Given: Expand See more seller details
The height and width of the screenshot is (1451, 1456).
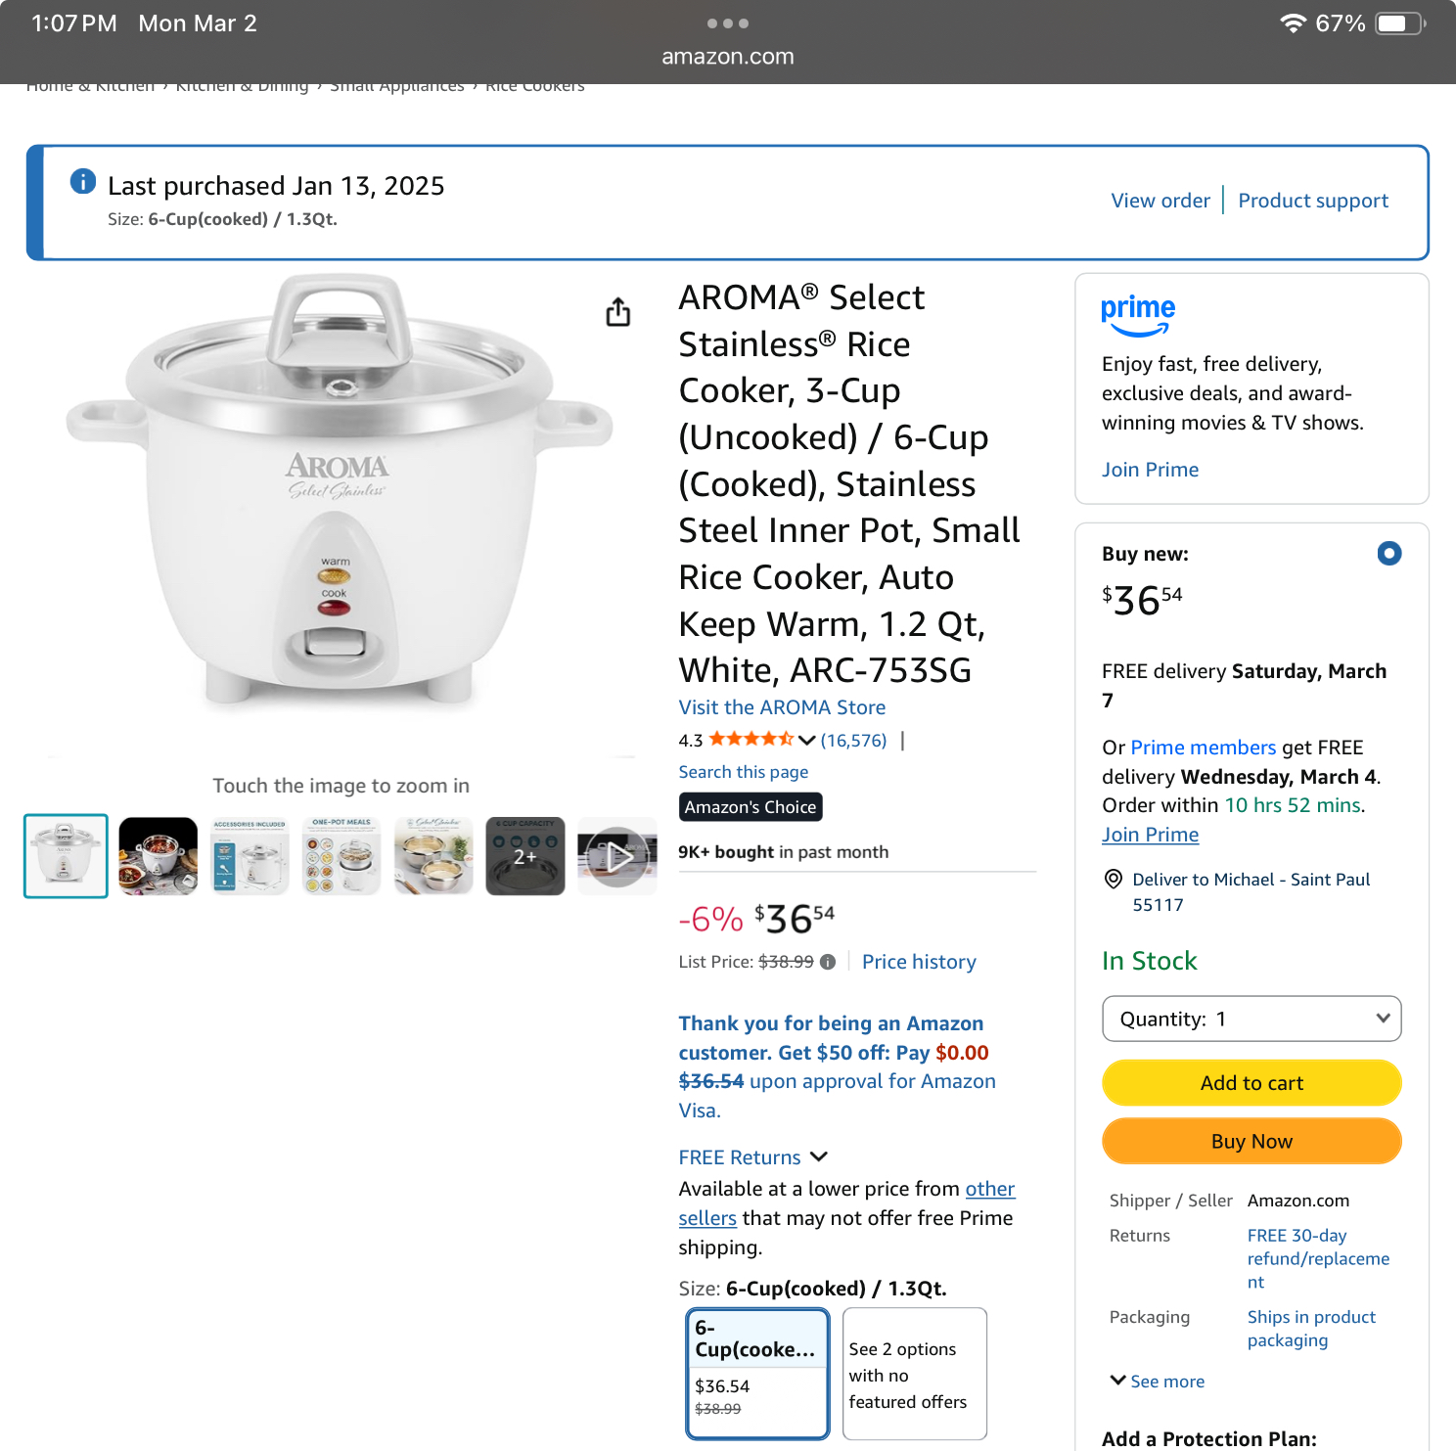Looking at the screenshot, I should [1157, 1381].
